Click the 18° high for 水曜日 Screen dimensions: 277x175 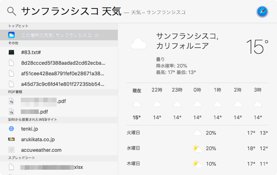251,148
